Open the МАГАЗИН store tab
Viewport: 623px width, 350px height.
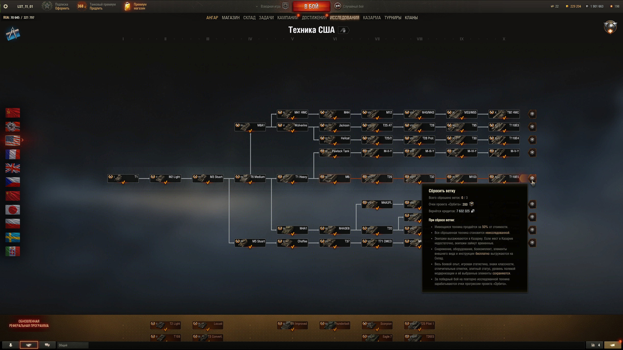[230, 18]
